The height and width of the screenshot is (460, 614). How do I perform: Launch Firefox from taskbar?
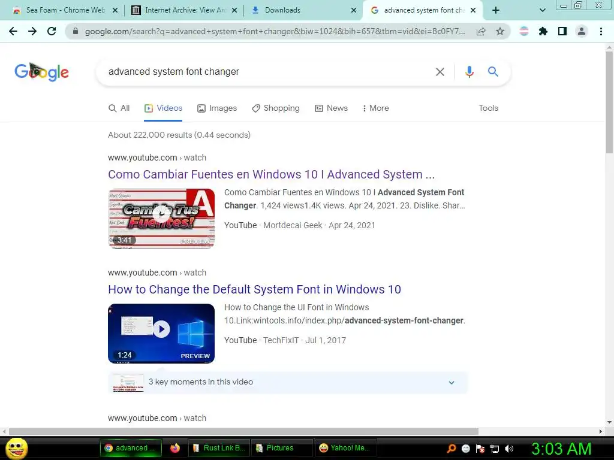point(175,448)
